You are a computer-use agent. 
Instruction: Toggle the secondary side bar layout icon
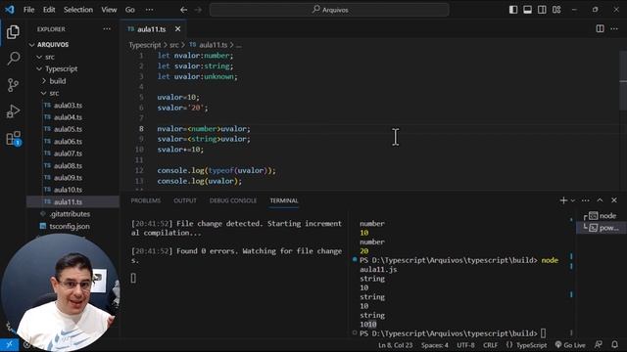(542, 10)
